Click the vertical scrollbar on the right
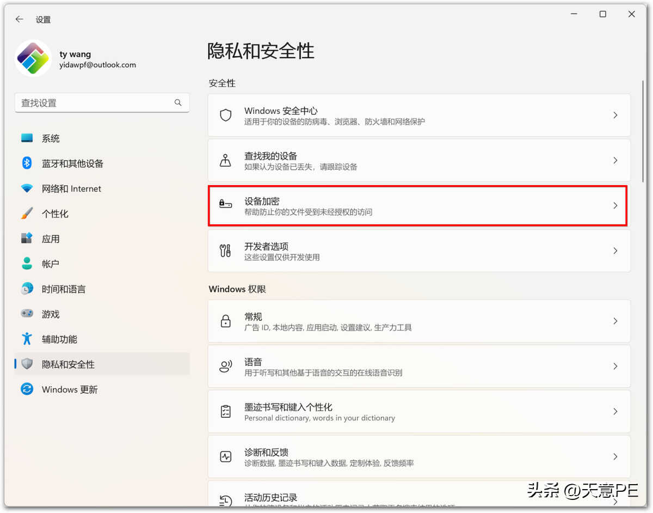653x513 pixels. pyautogui.click(x=644, y=131)
